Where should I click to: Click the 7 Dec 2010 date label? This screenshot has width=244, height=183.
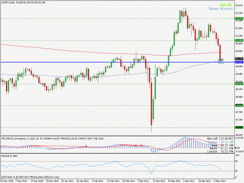tap(21, 181)
